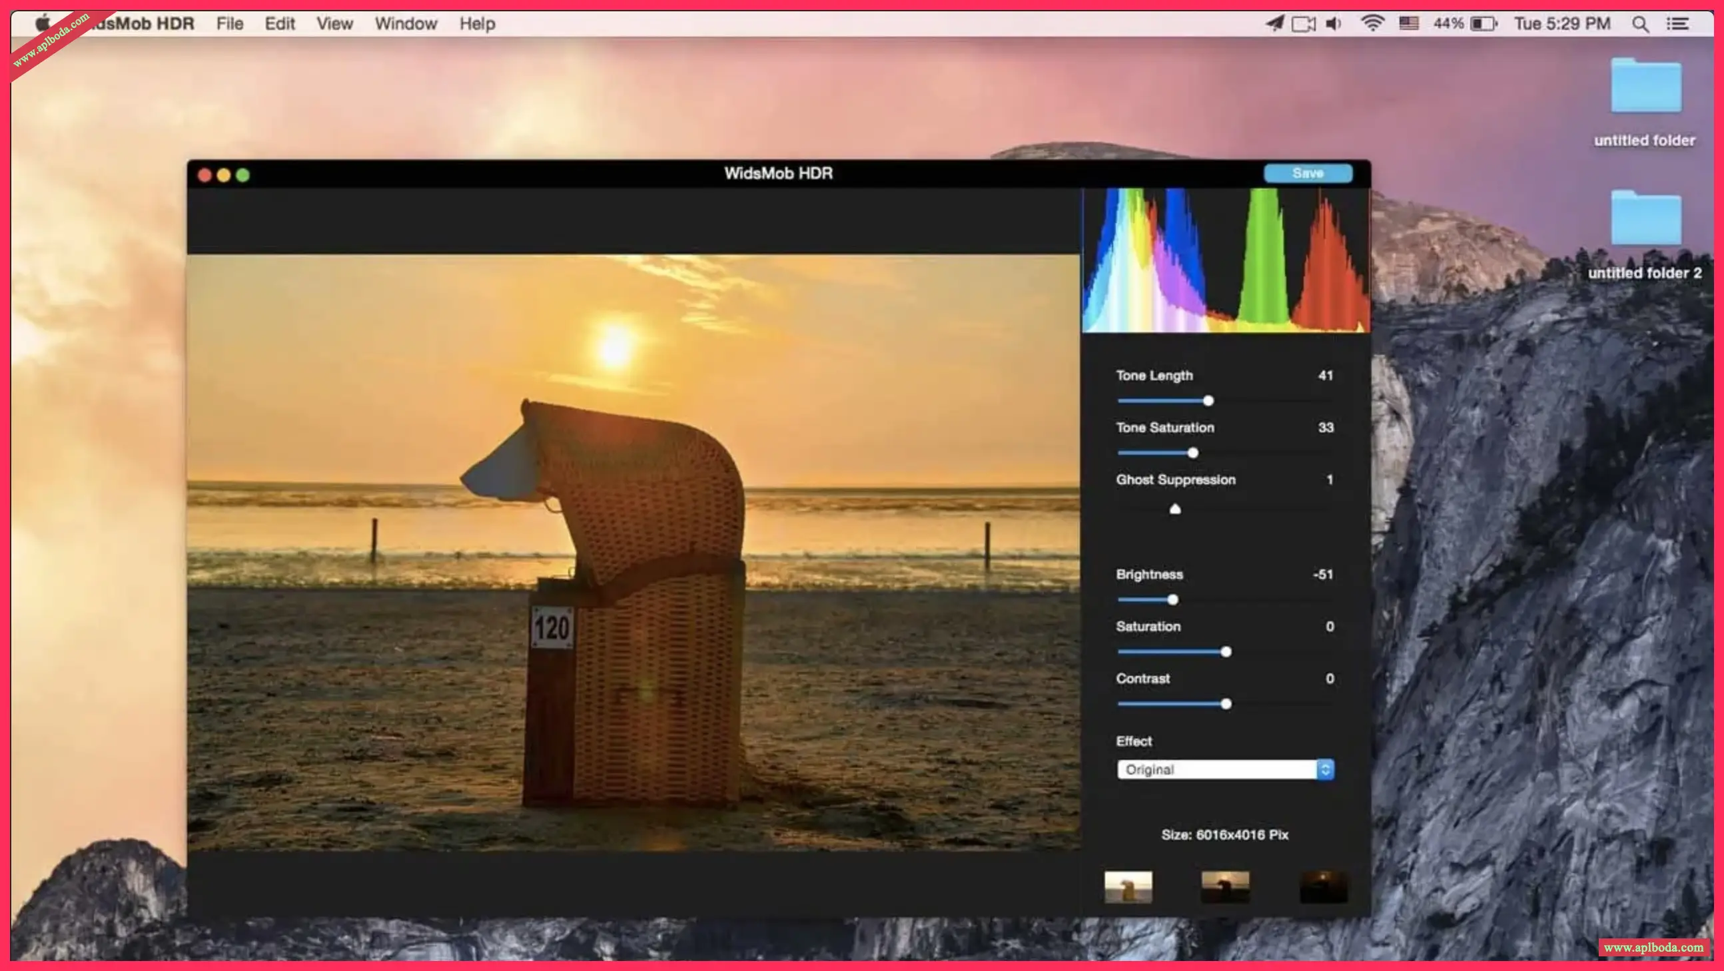Open the View menu
Viewport: 1724px width, 971px height.
click(334, 24)
